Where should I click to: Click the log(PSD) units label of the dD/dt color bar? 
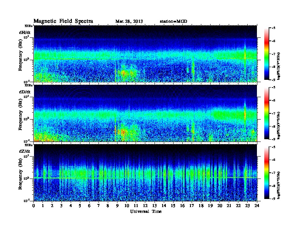(279, 126)
